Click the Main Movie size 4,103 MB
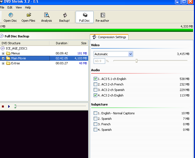Image resolution: width=195 pixels, height=158 pixels. click(81, 58)
